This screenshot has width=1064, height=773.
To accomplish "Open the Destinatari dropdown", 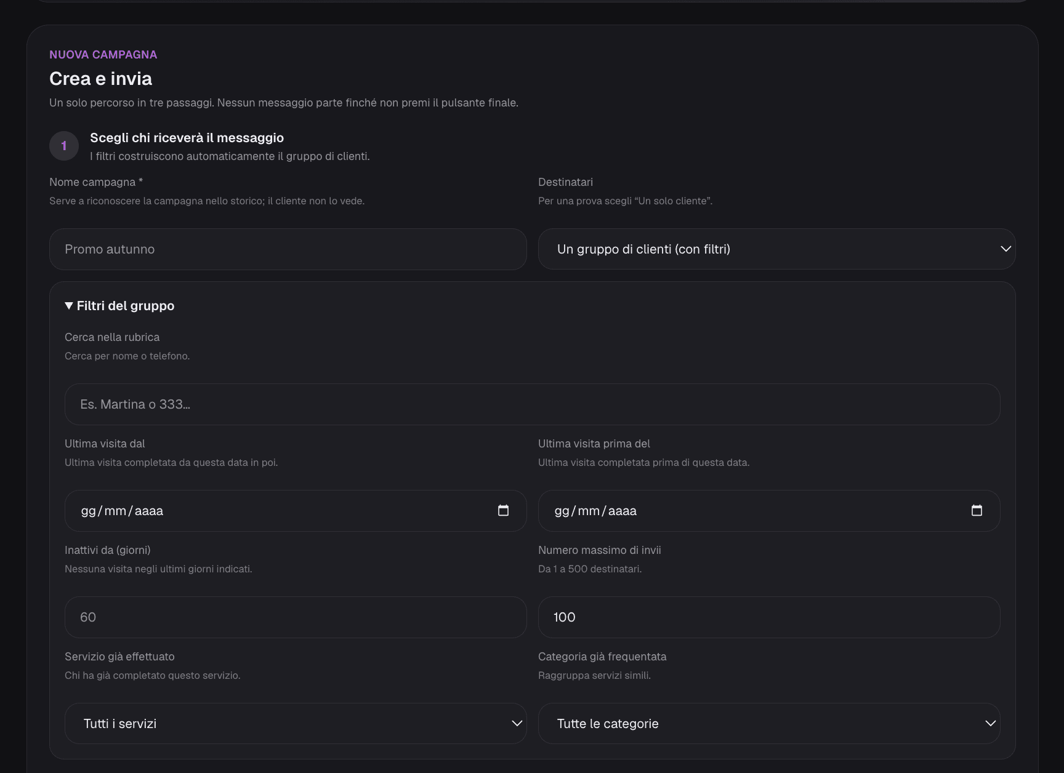I will (x=776, y=249).
